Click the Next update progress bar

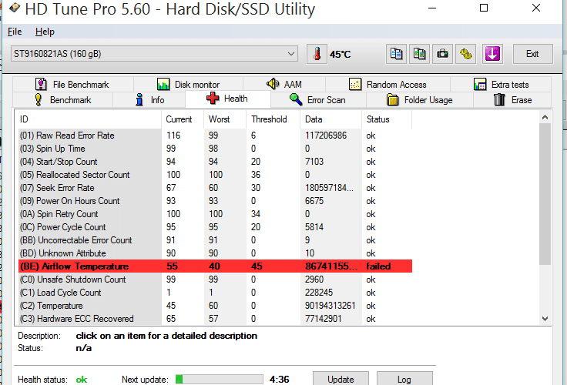pyautogui.click(x=219, y=379)
